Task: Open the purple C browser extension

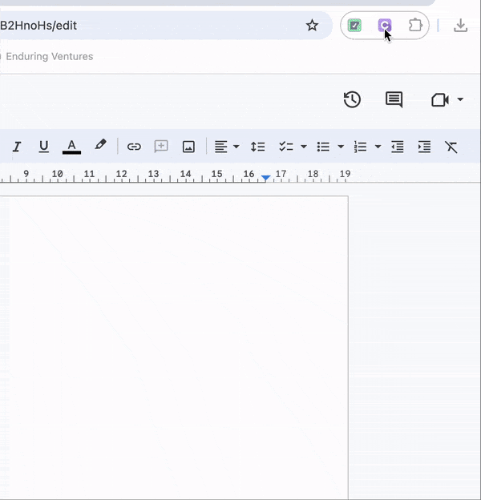Action: 385,25
